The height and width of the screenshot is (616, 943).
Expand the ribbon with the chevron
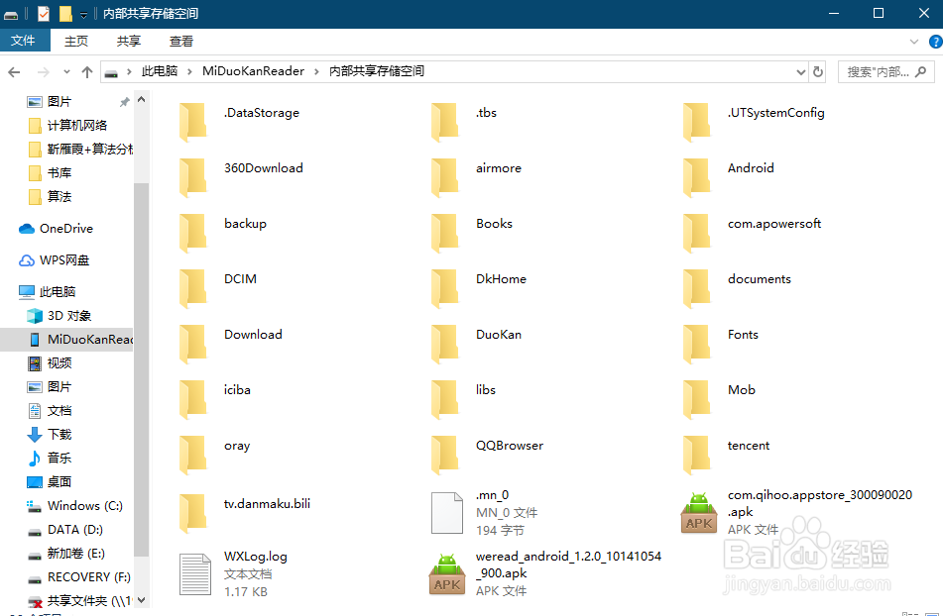[x=914, y=42]
